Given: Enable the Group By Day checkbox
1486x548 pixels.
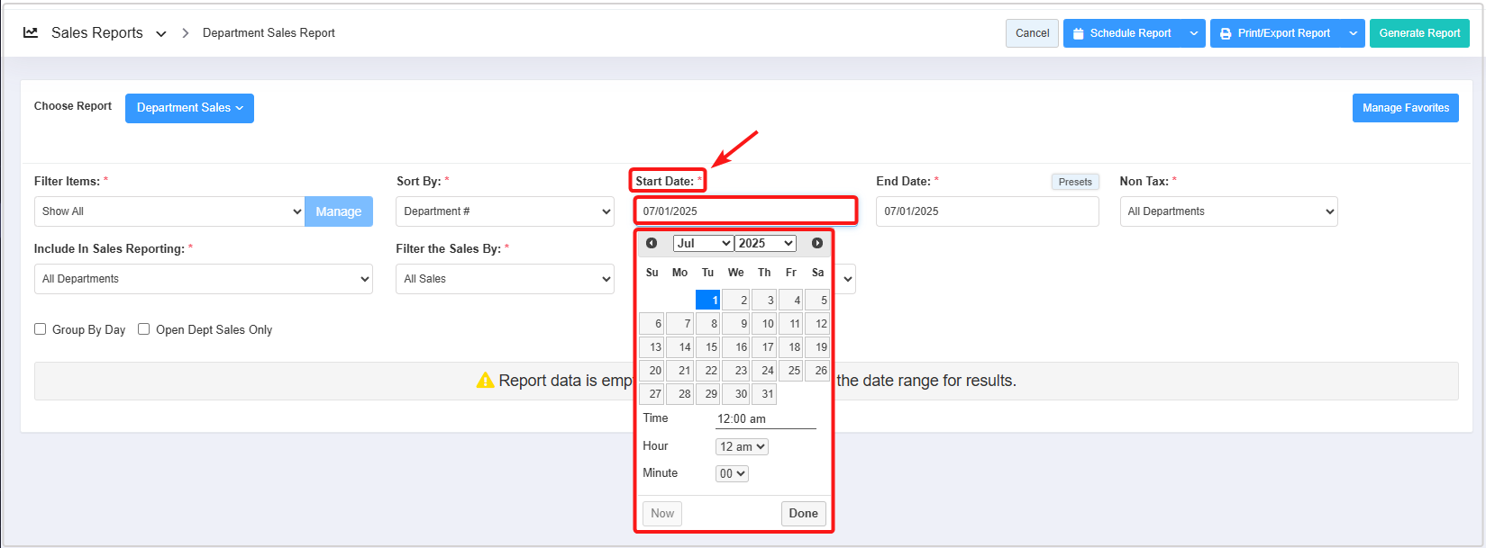Looking at the screenshot, I should point(41,329).
